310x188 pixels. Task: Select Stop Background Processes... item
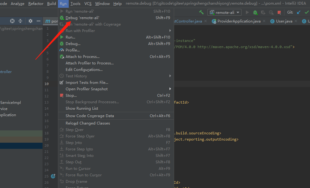click(x=116, y=102)
